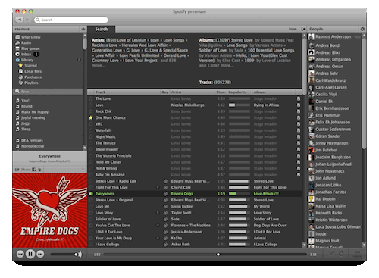This screenshot has height=278, width=379.
Task: Select the love search in the sidebar
Action: click(x=48, y=92)
